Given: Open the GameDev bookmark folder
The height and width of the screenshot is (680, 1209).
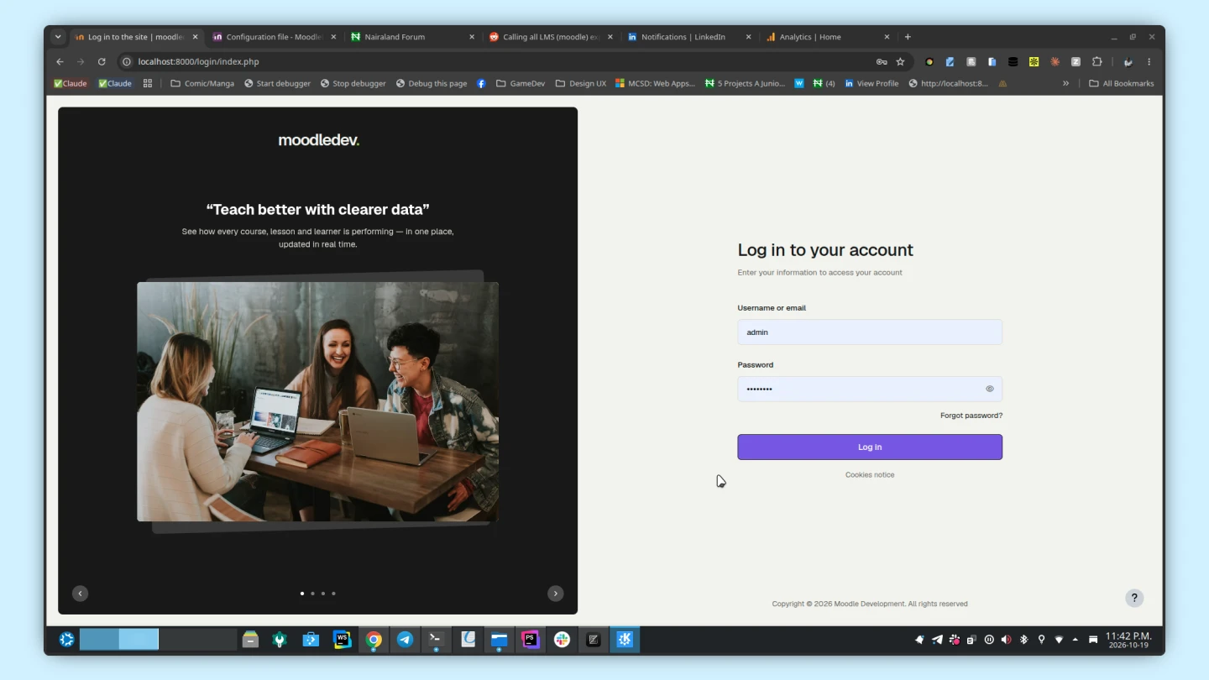Looking at the screenshot, I should tap(521, 83).
